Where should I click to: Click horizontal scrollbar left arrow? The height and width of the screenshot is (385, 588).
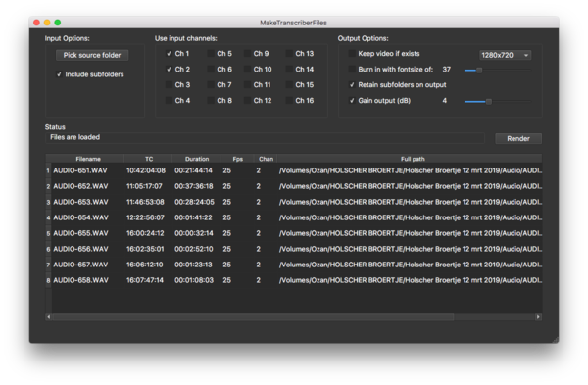(x=49, y=317)
